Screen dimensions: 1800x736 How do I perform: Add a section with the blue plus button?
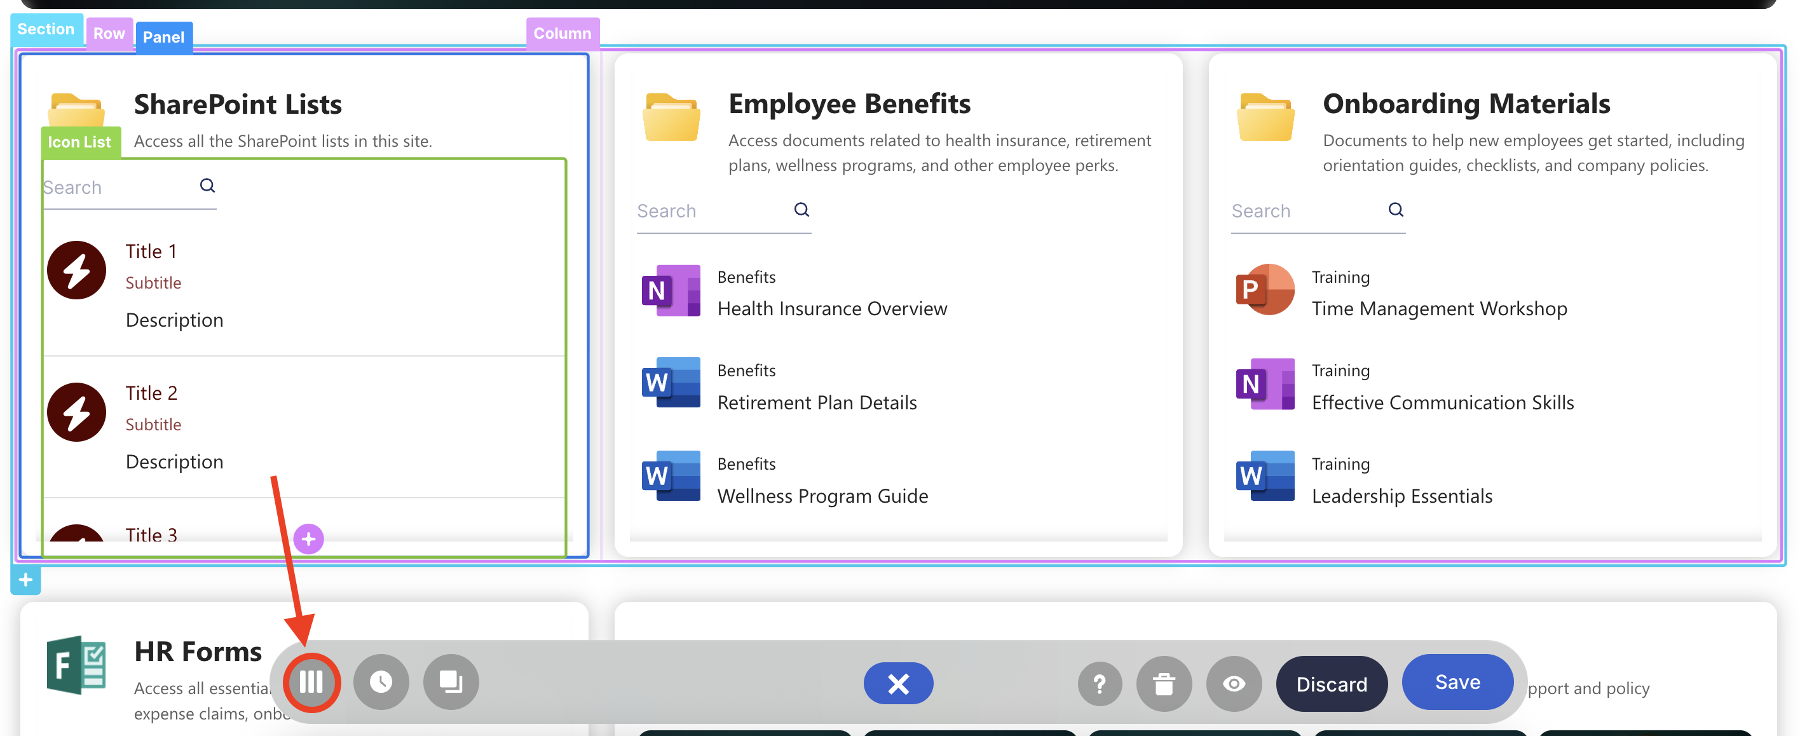(x=26, y=580)
